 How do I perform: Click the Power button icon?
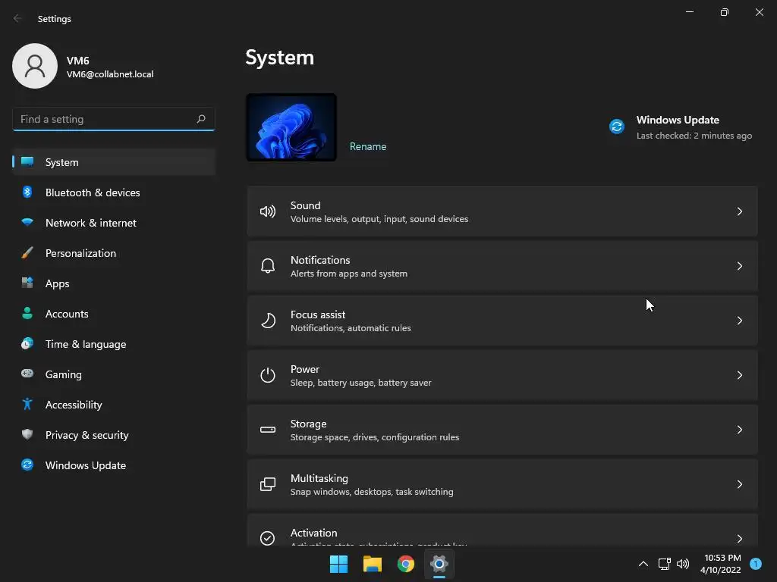[x=268, y=375]
